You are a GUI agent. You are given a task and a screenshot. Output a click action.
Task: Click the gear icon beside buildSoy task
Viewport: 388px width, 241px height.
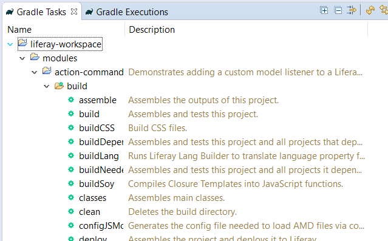click(x=71, y=183)
